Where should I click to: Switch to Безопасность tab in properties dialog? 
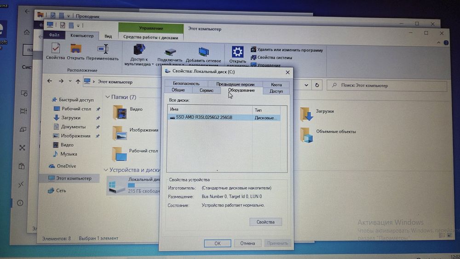click(x=186, y=84)
